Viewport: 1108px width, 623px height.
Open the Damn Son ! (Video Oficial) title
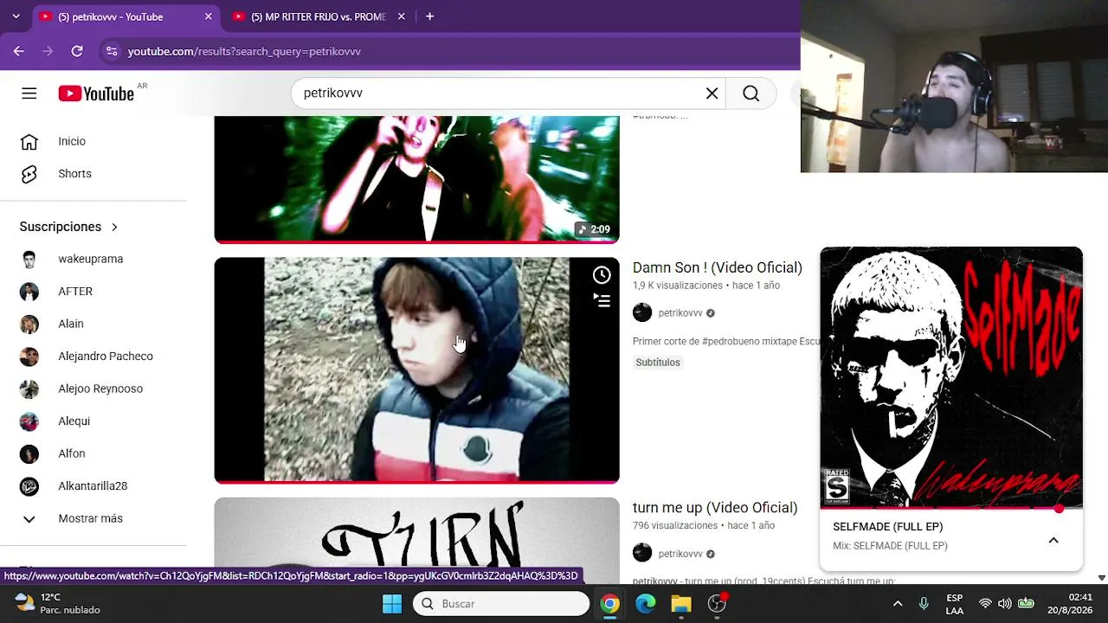click(718, 267)
